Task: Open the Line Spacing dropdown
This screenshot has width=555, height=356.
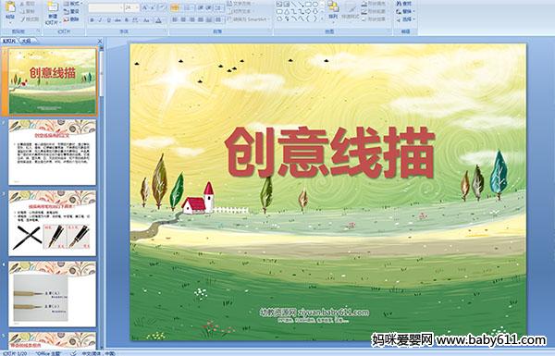Action: click(x=219, y=7)
